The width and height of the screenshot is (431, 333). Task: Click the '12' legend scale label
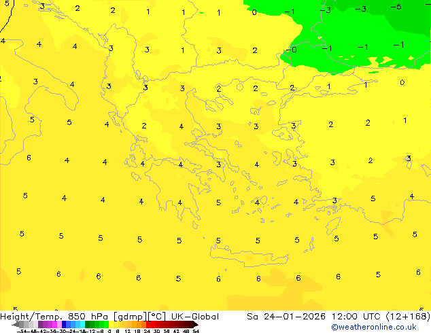[x=128, y=332]
